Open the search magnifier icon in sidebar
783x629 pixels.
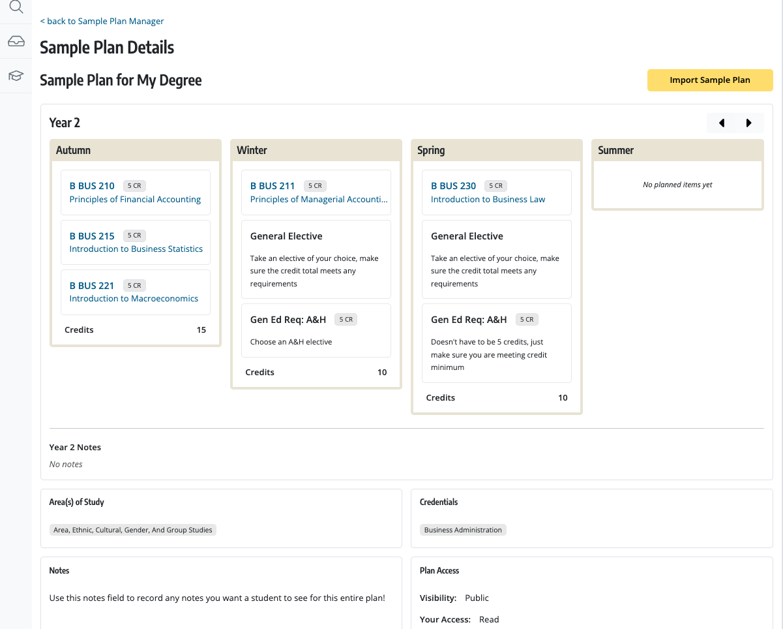(16, 7)
